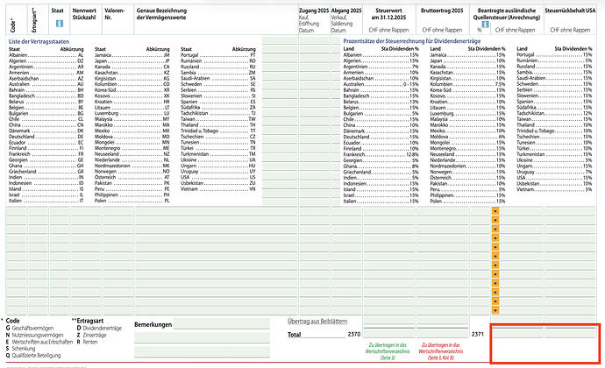Click 'D Dividendenerträge' Ertragsart legend entry
Viewport: 605px width, 368px height.
(x=99, y=329)
